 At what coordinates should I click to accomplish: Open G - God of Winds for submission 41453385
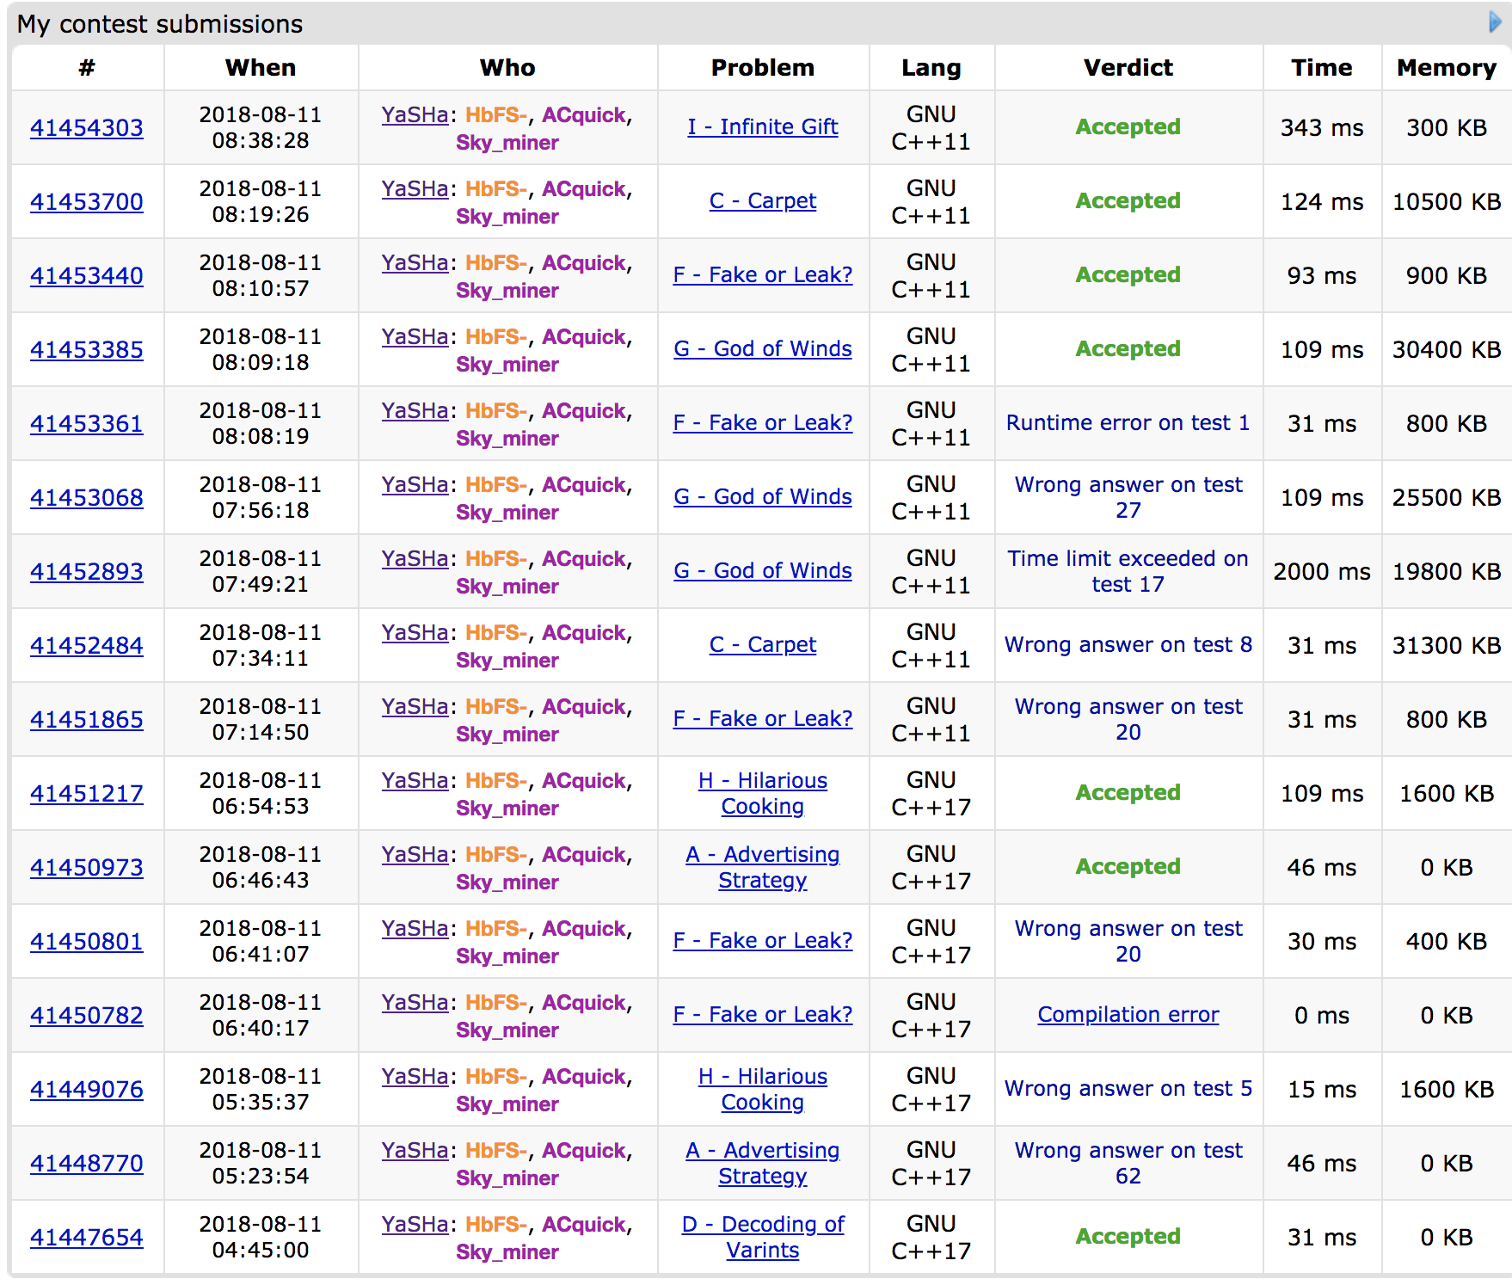pos(762,349)
